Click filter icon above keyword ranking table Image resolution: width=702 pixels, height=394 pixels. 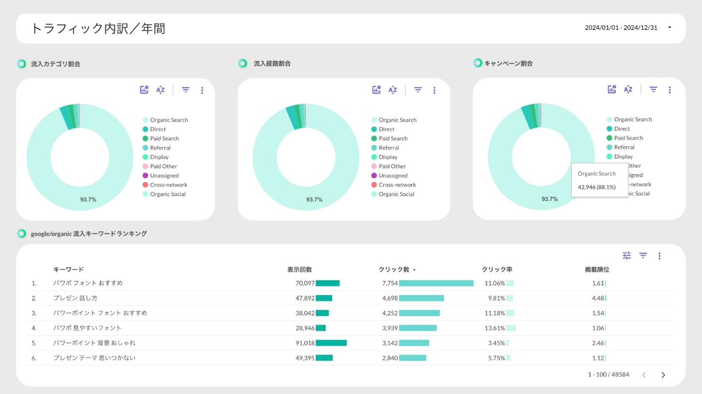643,256
